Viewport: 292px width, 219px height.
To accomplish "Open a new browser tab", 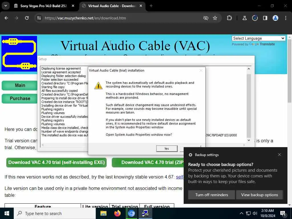I will 151,6.
